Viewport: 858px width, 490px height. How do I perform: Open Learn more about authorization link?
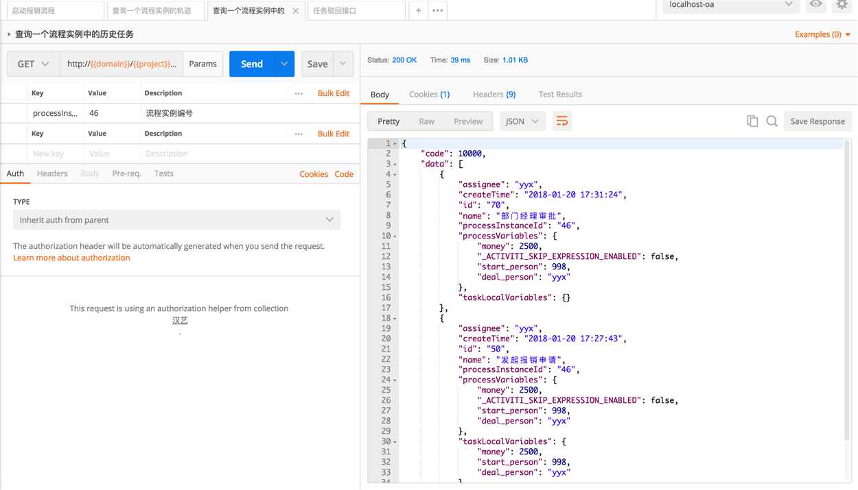tap(71, 258)
